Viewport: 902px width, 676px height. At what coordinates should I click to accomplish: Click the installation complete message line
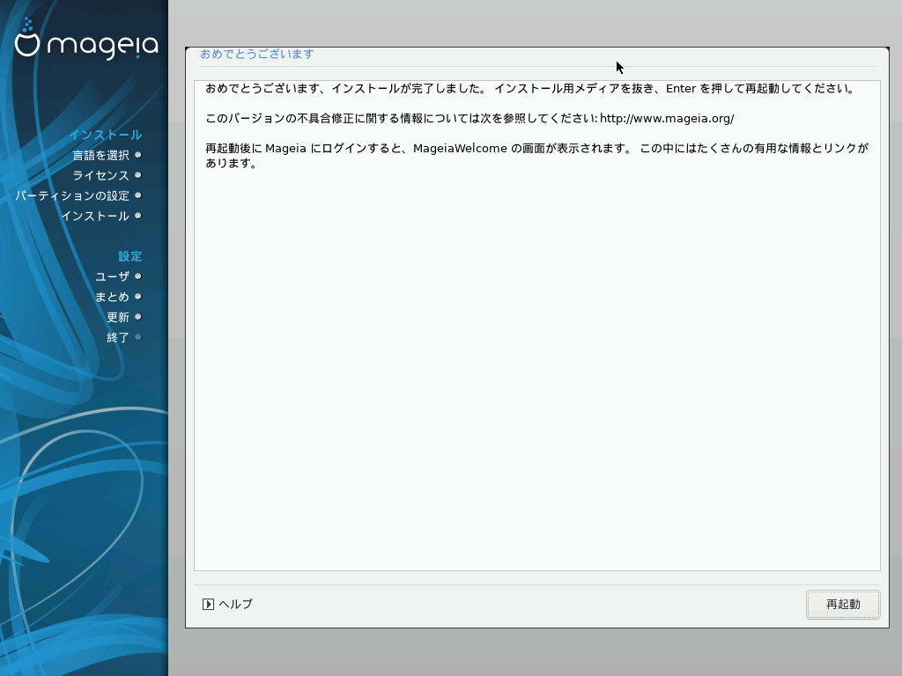[529, 89]
